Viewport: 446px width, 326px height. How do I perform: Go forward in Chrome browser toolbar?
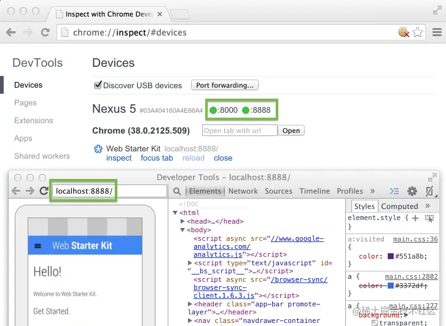[28, 32]
